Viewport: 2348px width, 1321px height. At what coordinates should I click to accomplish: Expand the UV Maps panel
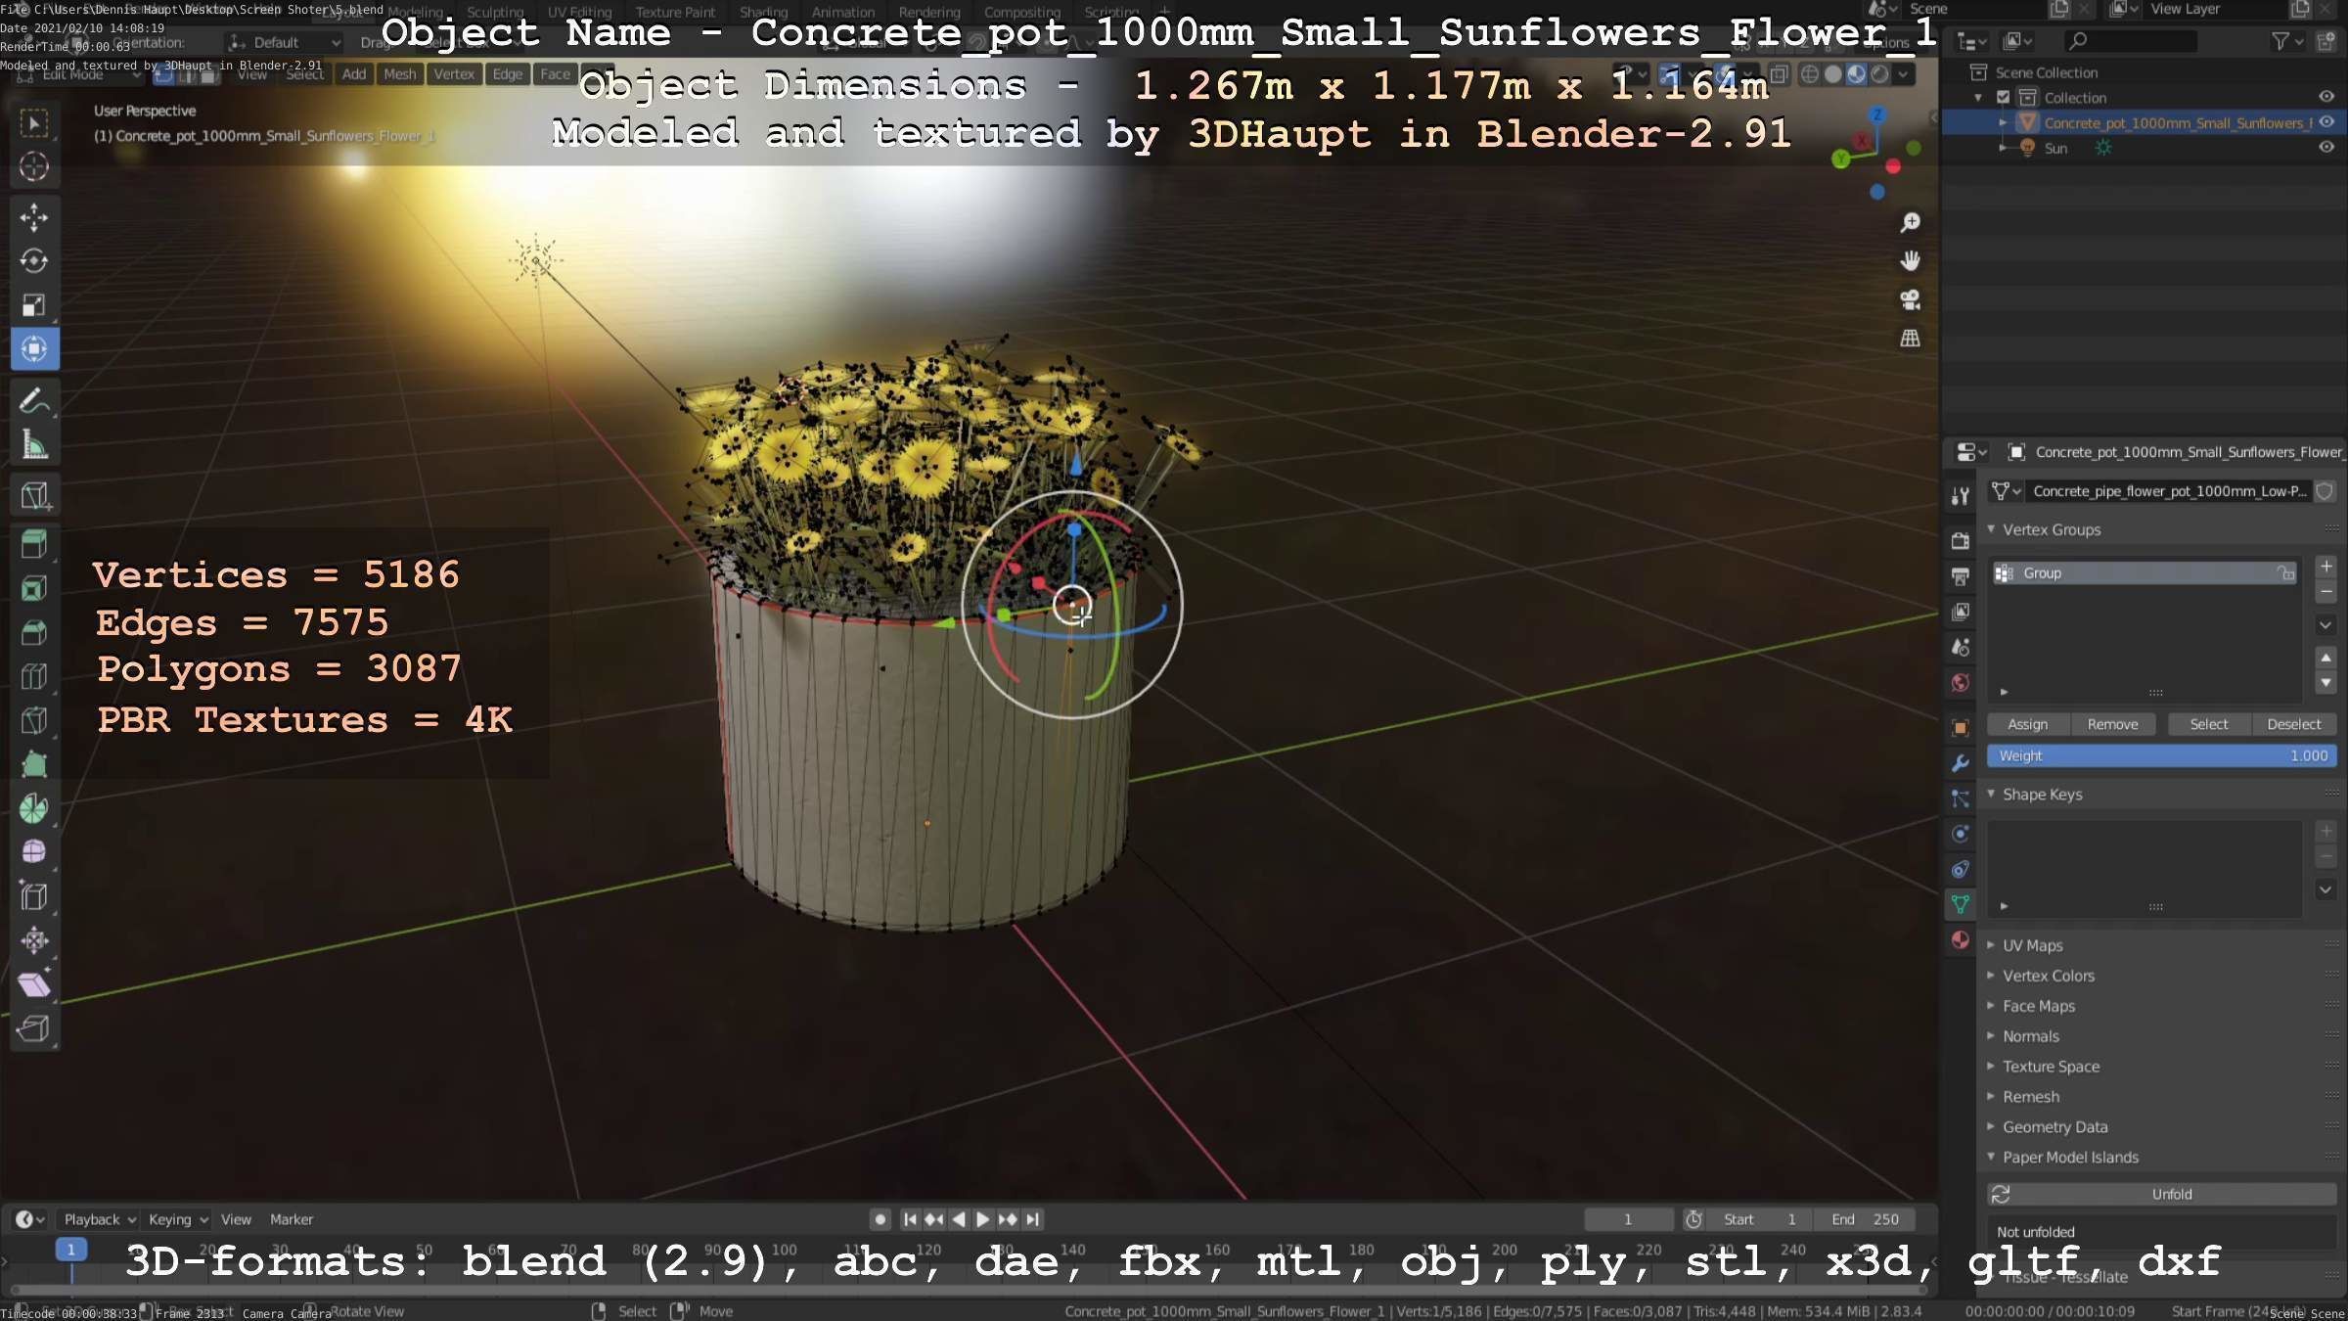[1991, 945]
